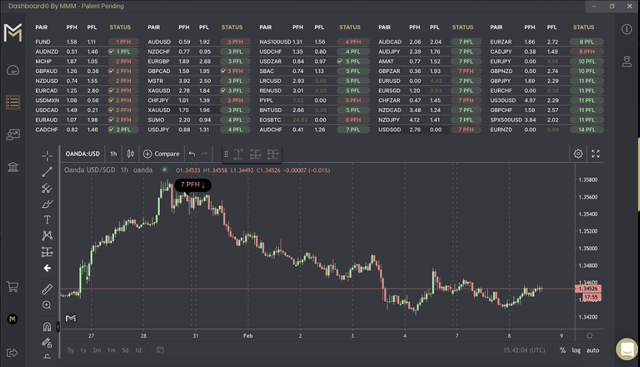The height and width of the screenshot is (367, 640).
Task: Click the EURNZD 14 PFL status
Action: point(587,130)
